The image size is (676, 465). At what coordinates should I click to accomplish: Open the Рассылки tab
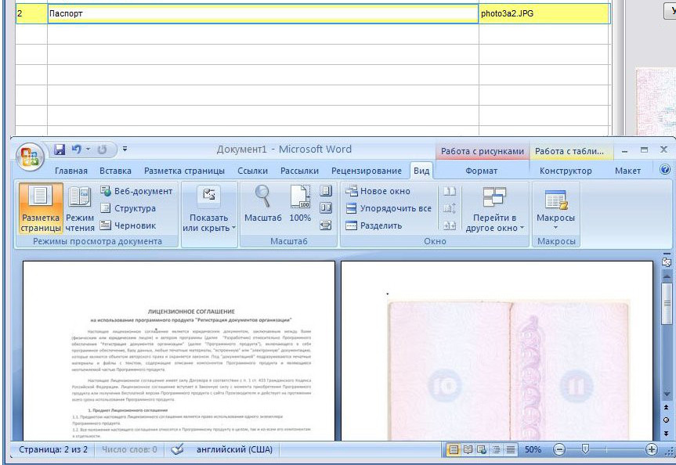[x=299, y=171]
